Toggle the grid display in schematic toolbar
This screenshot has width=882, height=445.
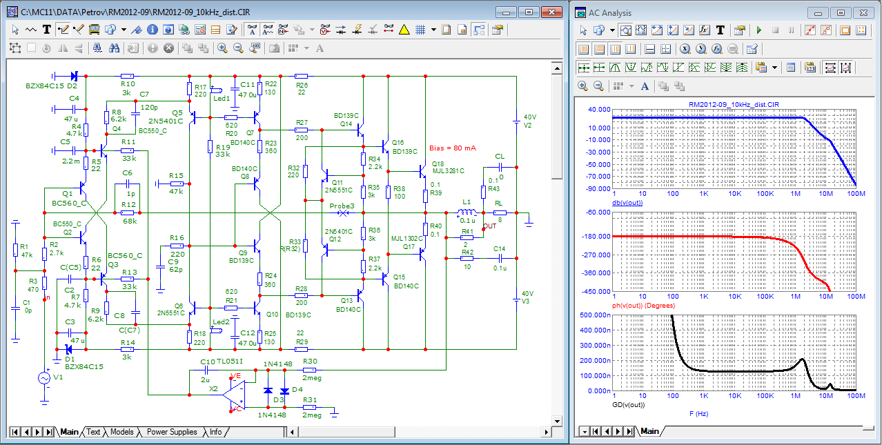tap(420, 30)
